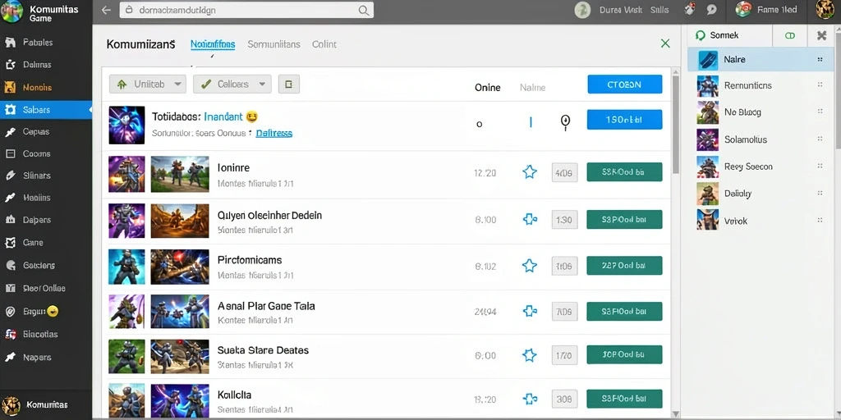Open the Caliears dropdown

232,84
